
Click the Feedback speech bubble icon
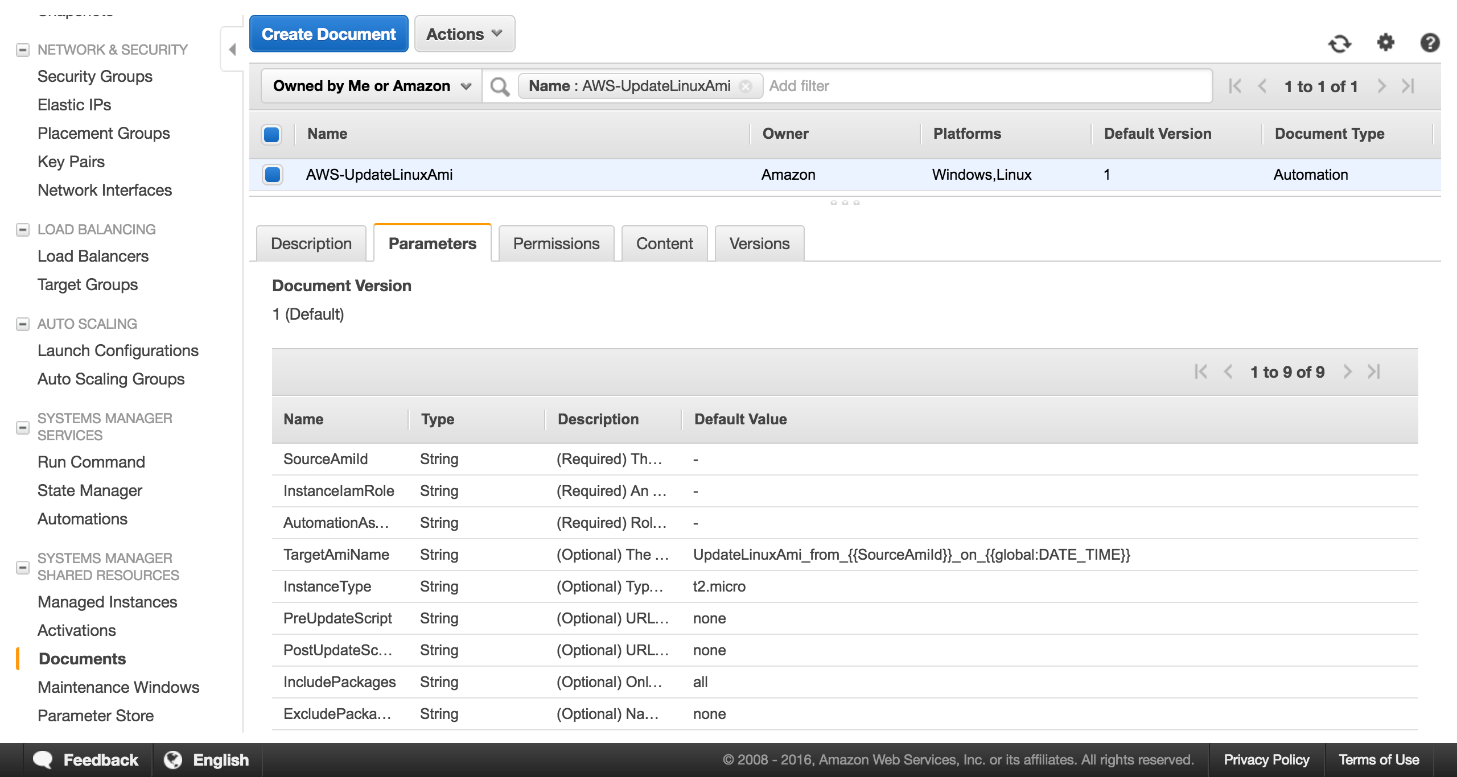[43, 760]
